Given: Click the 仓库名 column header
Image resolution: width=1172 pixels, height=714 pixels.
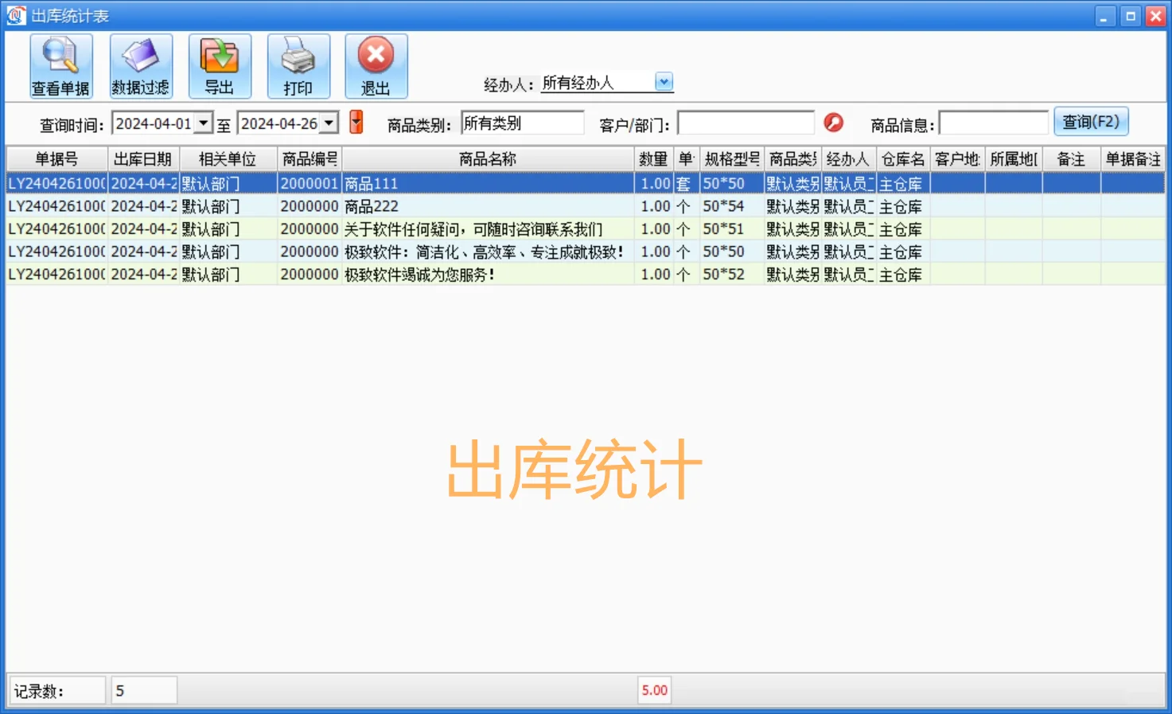Looking at the screenshot, I should (903, 159).
